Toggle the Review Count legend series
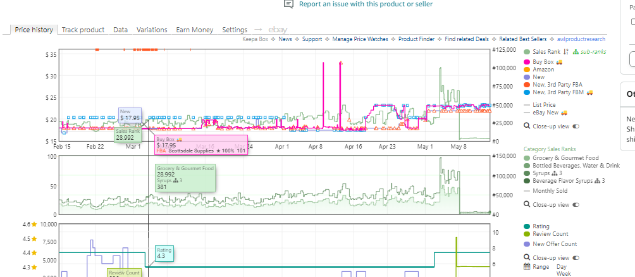This screenshot has height=277, width=635. click(x=527, y=234)
